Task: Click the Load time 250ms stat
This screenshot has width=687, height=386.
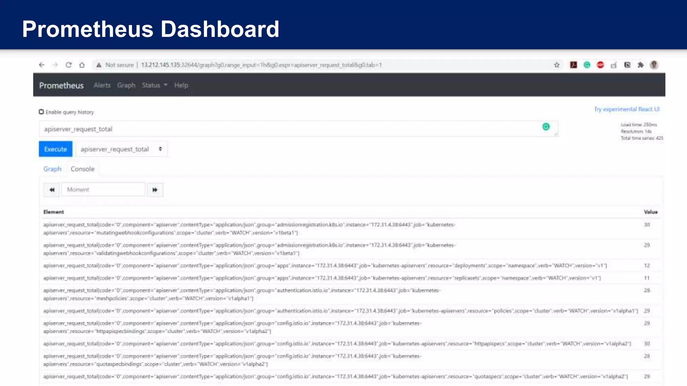Action: [x=639, y=125]
